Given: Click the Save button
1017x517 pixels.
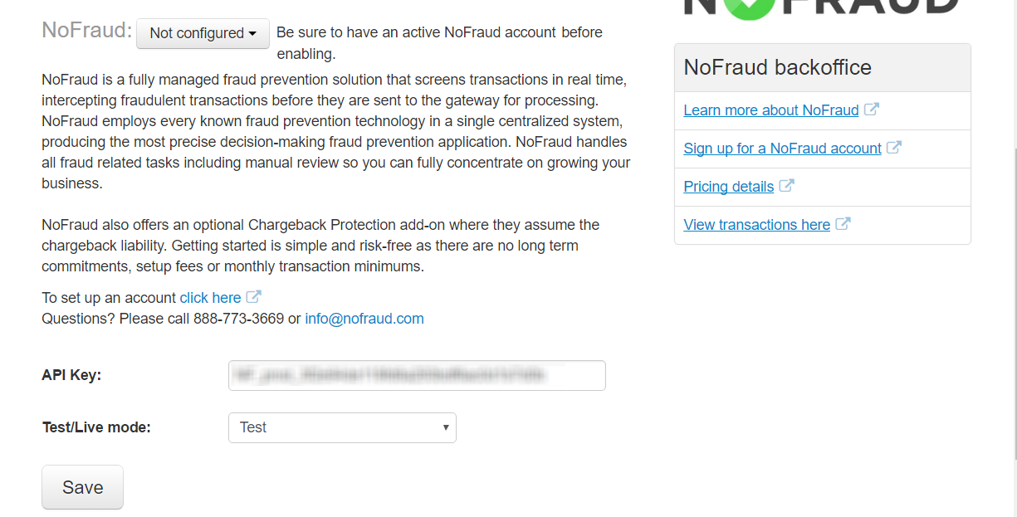Looking at the screenshot, I should pos(82,487).
